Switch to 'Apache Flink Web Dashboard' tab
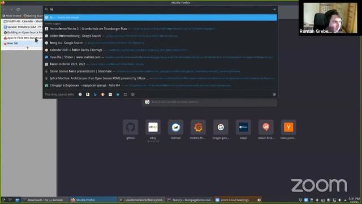The width and height of the screenshot is (362, 204). click(23, 38)
